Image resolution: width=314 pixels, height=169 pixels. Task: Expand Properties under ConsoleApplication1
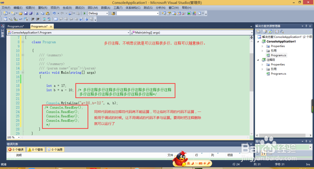[263, 46]
